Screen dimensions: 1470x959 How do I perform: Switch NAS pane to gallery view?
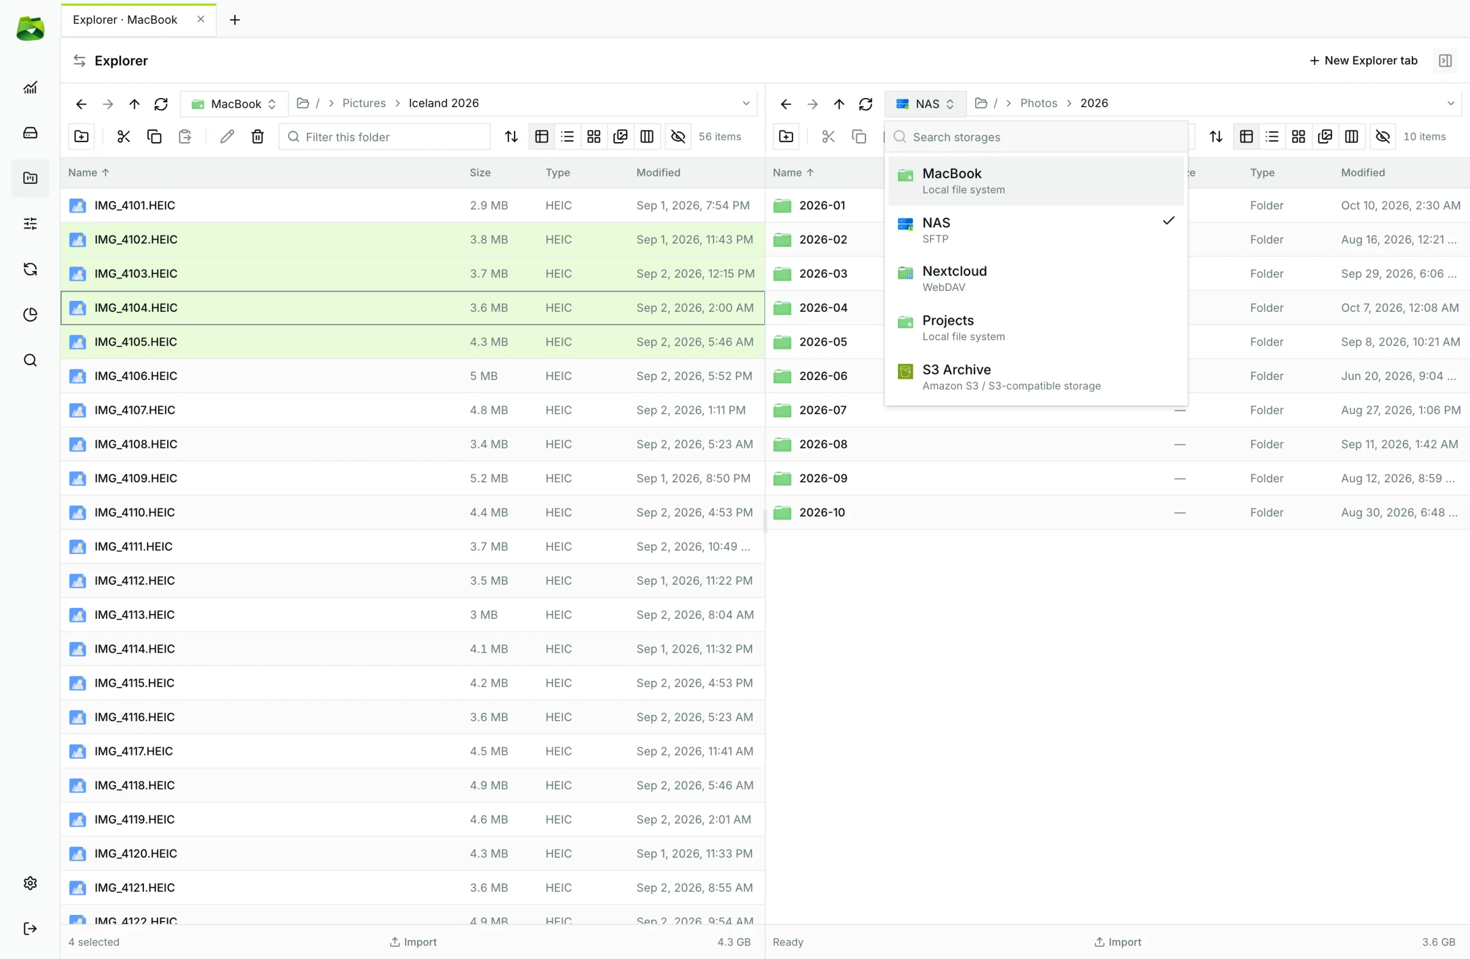(x=1325, y=137)
